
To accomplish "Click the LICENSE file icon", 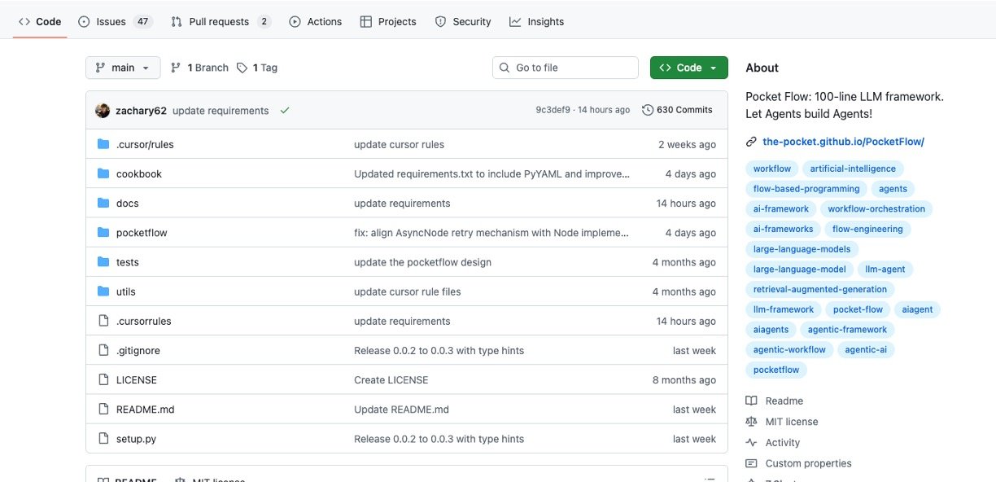I will click(x=103, y=379).
